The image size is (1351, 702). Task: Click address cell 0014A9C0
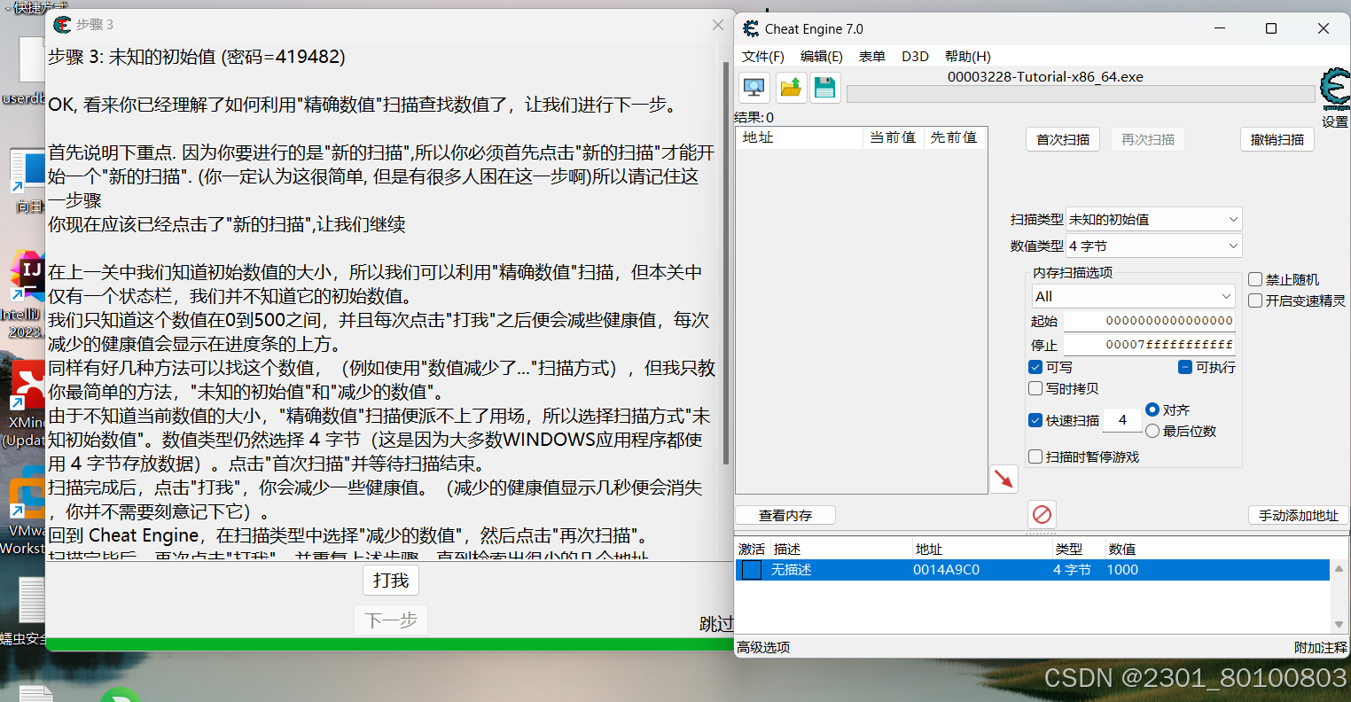coord(947,570)
